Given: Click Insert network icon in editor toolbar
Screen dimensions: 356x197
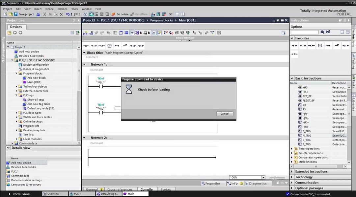Looking at the screenshot, I should [x=85, y=33].
